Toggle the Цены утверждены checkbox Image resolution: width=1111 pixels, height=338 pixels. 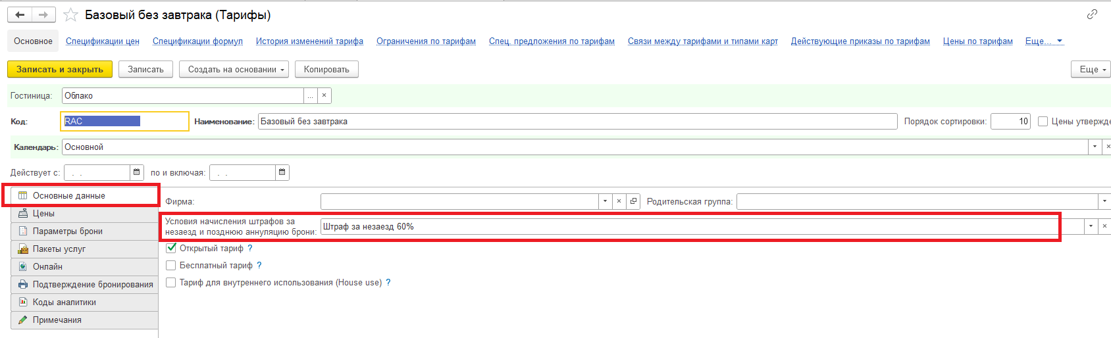click(1043, 121)
